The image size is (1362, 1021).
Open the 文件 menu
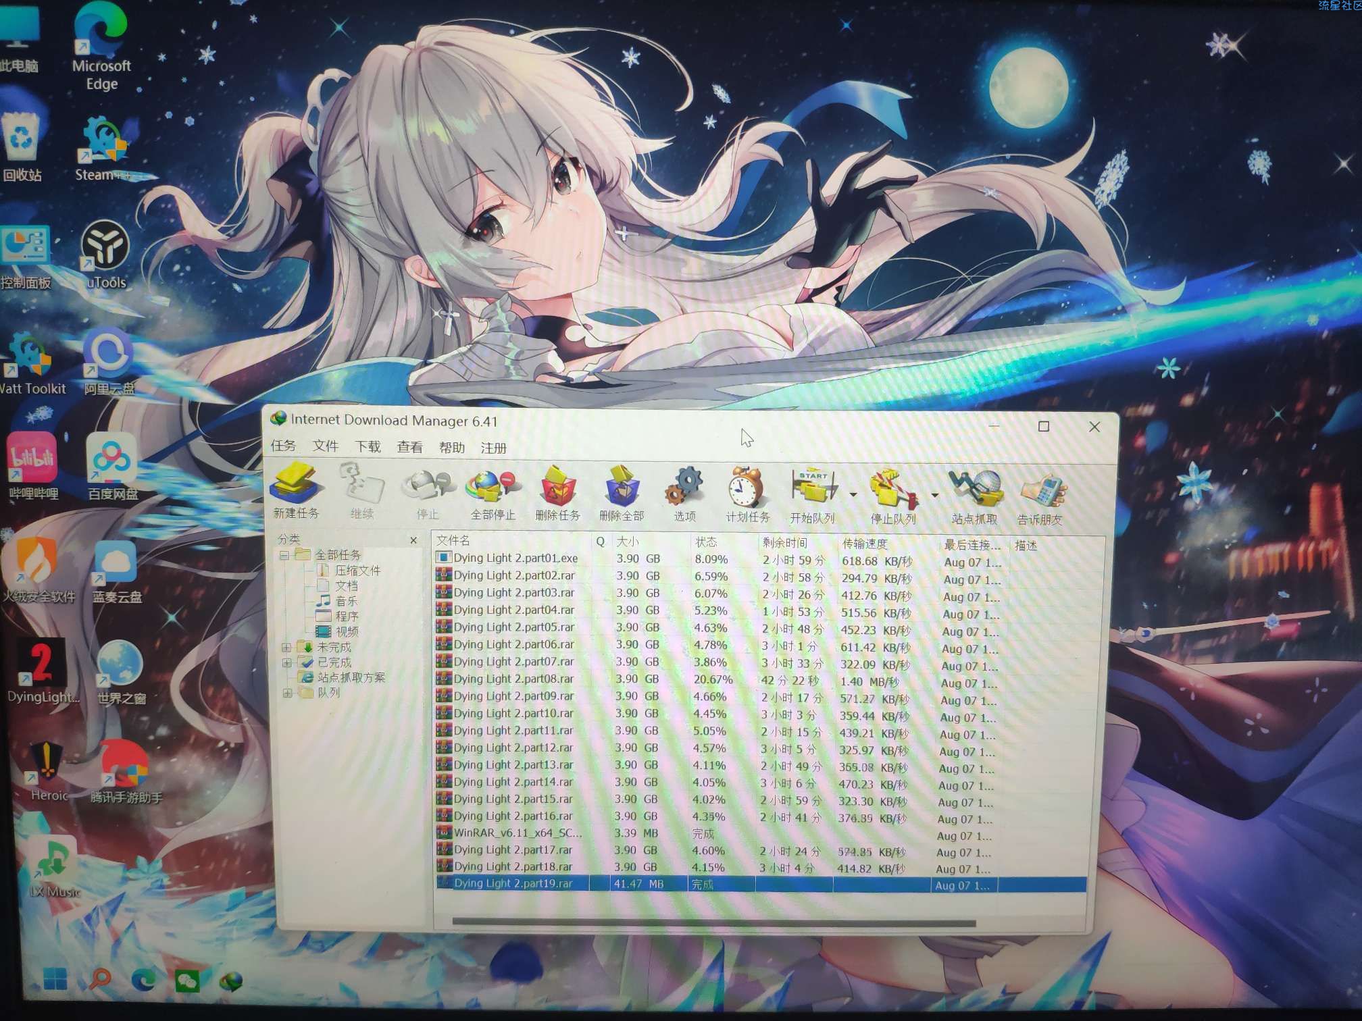326,446
